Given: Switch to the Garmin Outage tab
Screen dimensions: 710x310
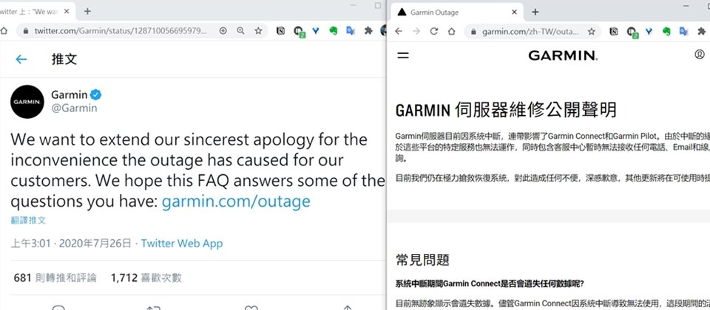Looking at the screenshot, I should (455, 13).
